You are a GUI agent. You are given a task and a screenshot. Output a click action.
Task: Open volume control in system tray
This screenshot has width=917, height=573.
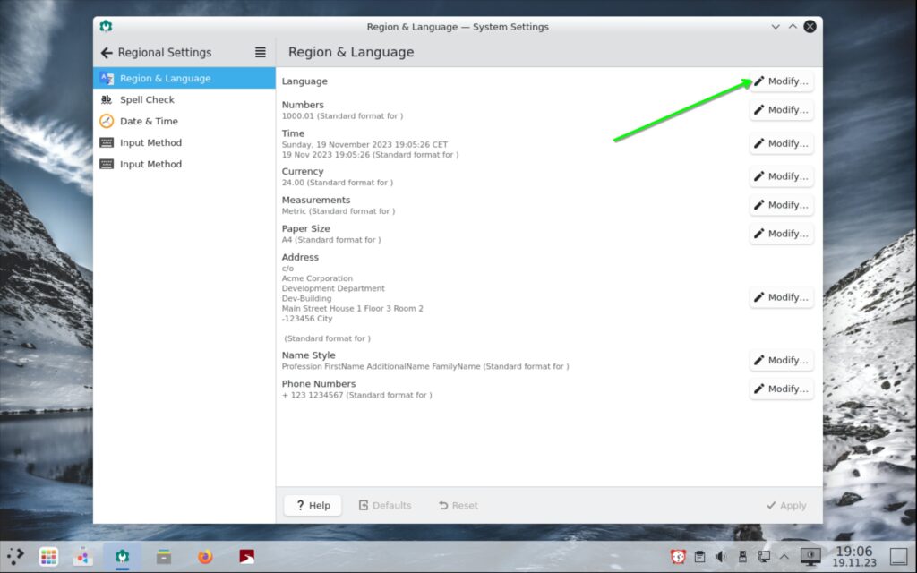click(x=721, y=557)
